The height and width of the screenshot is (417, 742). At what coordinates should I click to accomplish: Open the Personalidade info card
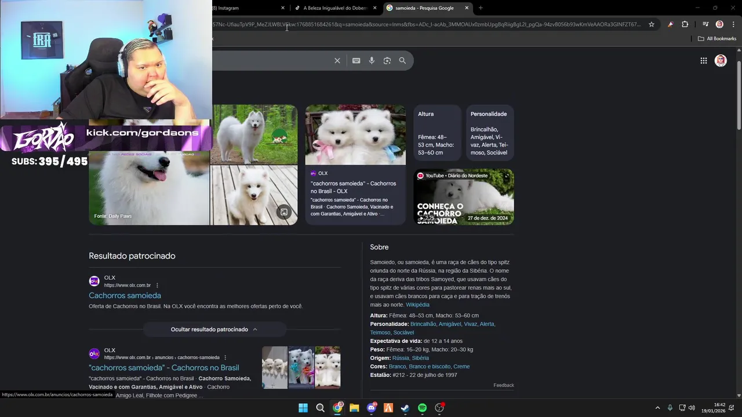pyautogui.click(x=490, y=133)
